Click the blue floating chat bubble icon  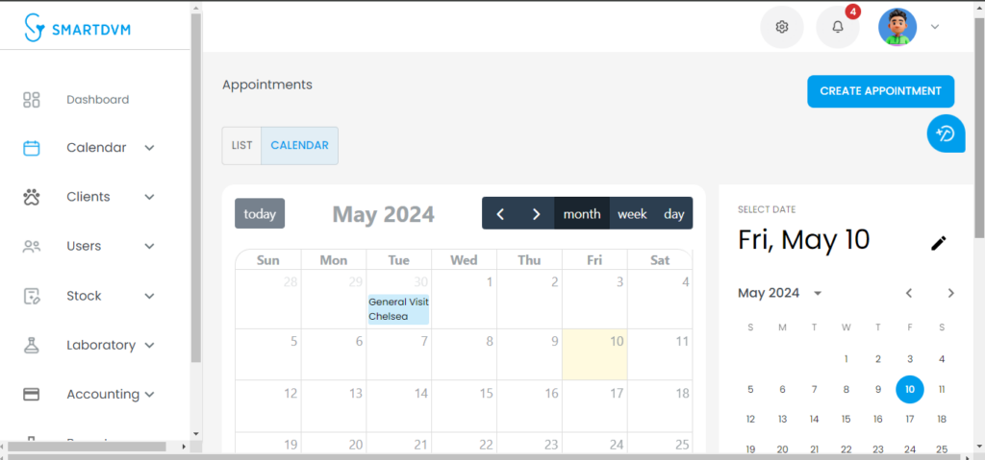point(947,133)
